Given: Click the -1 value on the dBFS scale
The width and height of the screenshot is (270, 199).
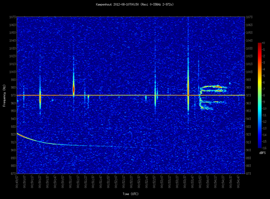Looking at the screenshot, I should [x=263, y=50].
